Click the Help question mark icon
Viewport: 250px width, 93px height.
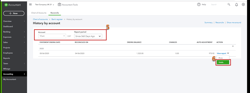pos(199,4)
